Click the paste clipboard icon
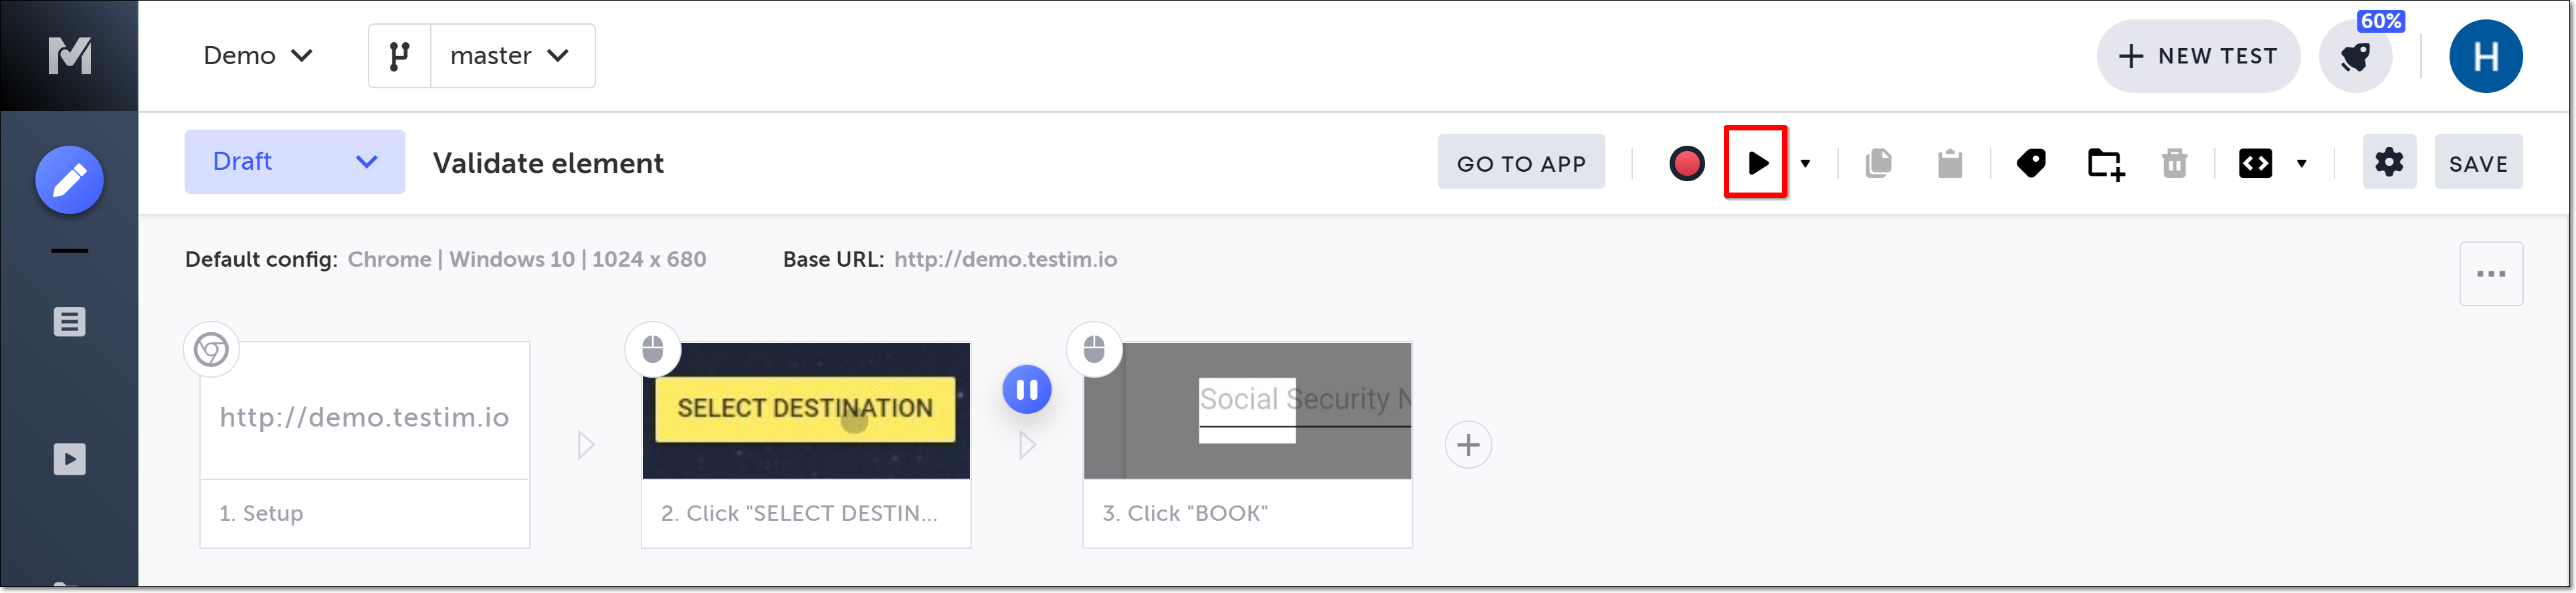 pyautogui.click(x=1949, y=163)
